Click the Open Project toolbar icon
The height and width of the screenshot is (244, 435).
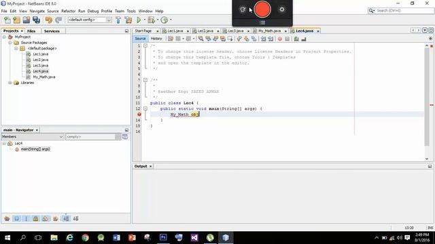coord(27,20)
